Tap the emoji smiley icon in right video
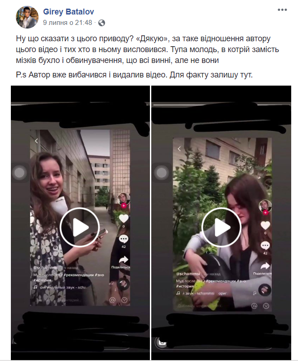Viewport: 298px width, 361px height. click(266, 306)
